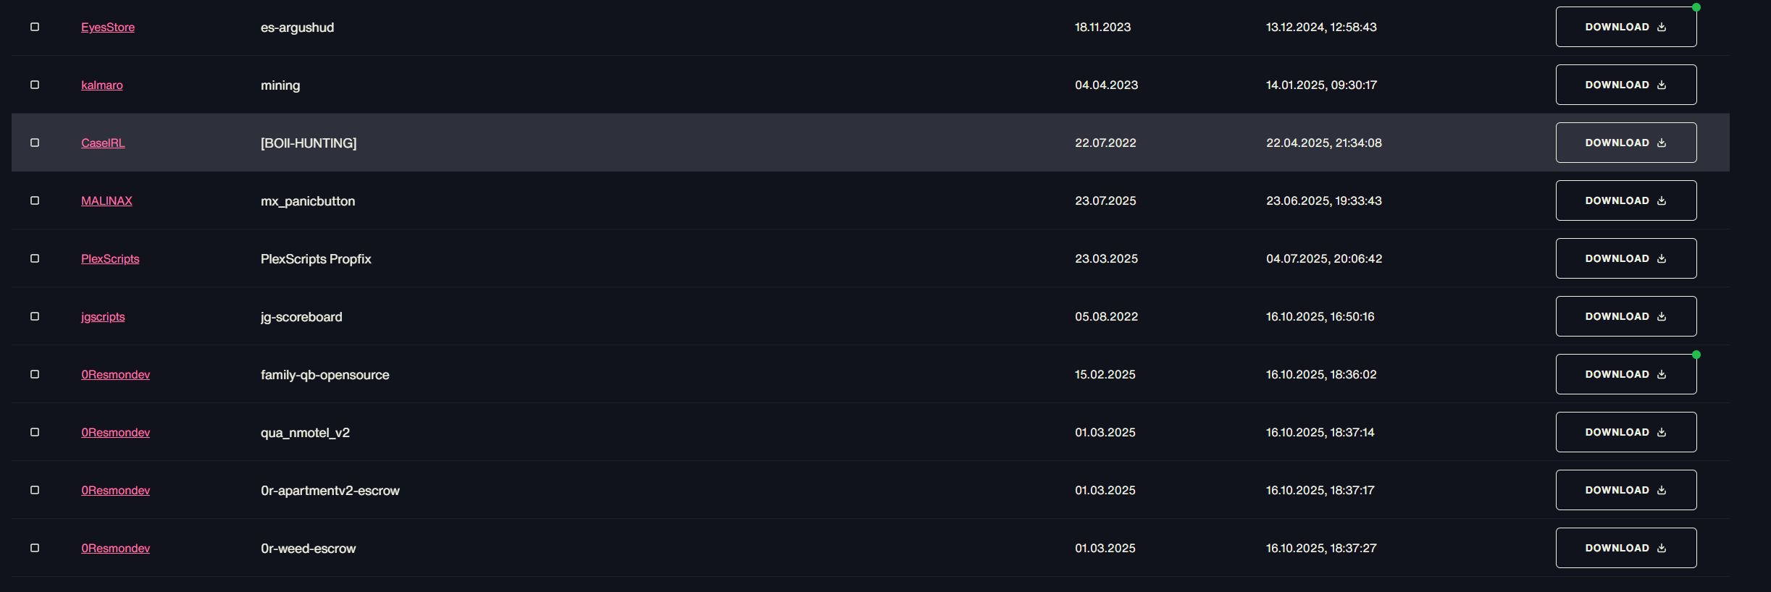Click download icon in mining row
Viewport: 1771px width, 592px height.
pos(1662,85)
